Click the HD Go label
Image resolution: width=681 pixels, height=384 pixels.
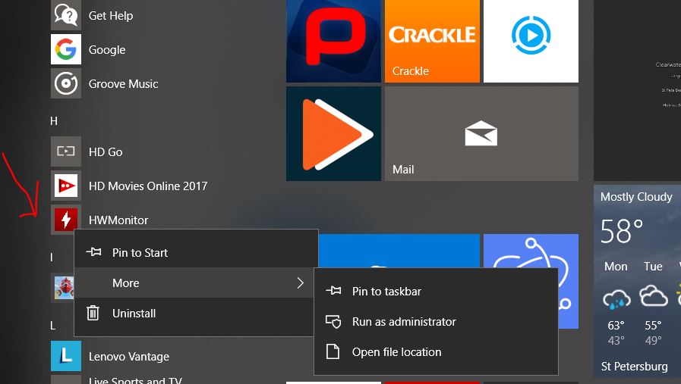[106, 152]
